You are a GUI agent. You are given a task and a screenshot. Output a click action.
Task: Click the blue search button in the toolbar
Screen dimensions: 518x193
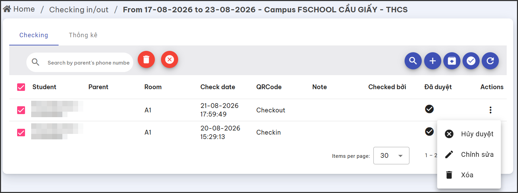point(413,61)
